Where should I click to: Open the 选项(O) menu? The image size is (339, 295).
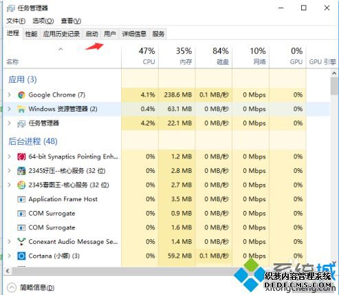pyautogui.click(x=43, y=21)
